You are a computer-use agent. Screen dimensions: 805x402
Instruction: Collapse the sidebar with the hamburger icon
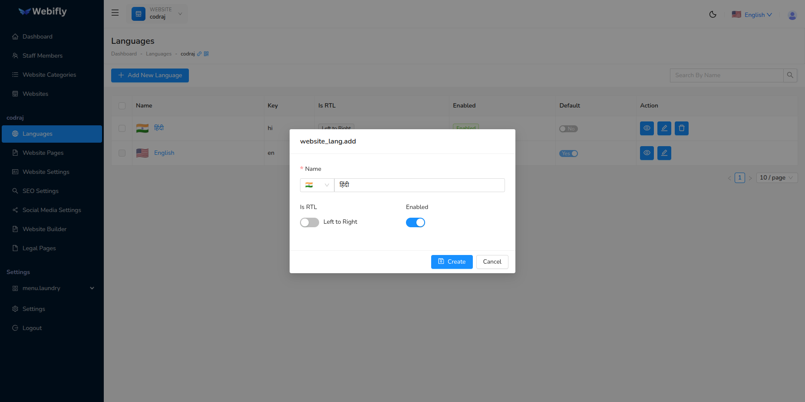tap(115, 13)
